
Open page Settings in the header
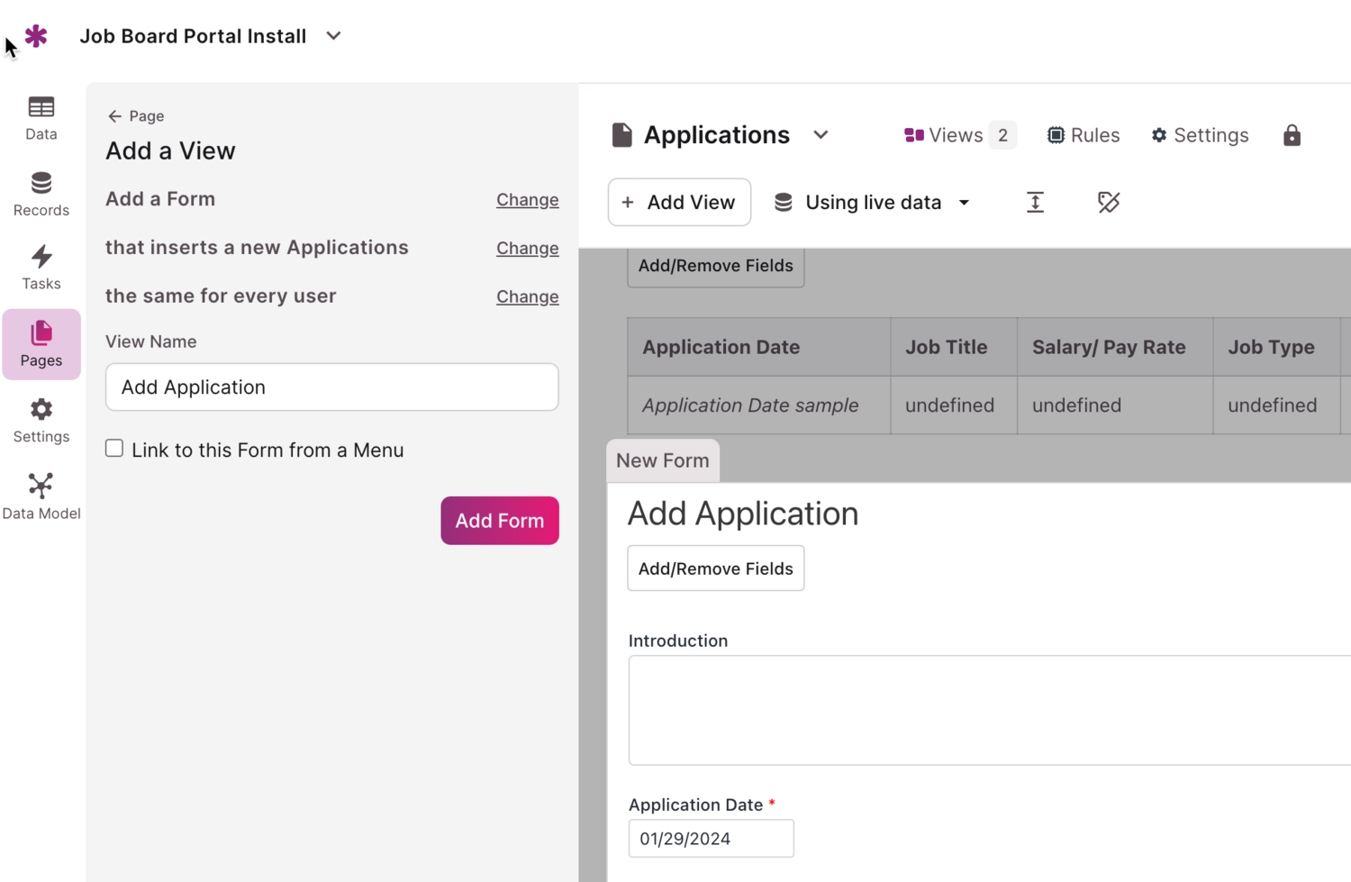point(1200,135)
